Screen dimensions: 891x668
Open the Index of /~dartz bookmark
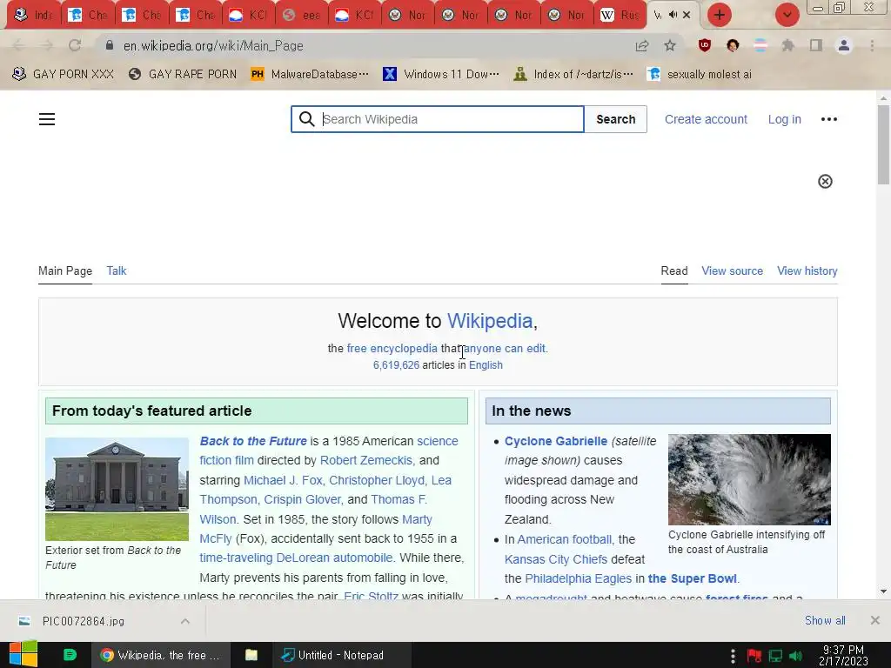coord(573,75)
